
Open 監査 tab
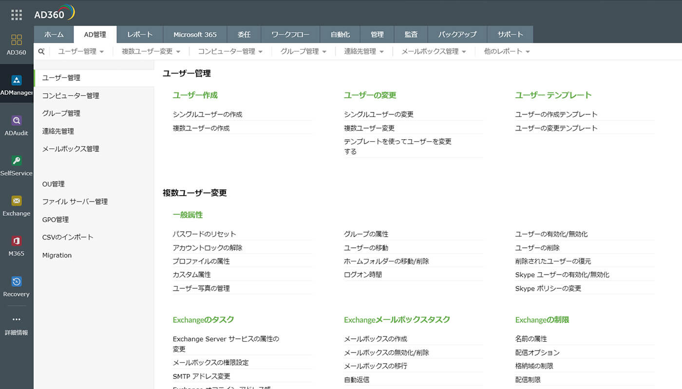(x=411, y=35)
